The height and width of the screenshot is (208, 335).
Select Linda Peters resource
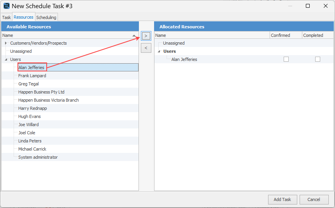coord(30,141)
